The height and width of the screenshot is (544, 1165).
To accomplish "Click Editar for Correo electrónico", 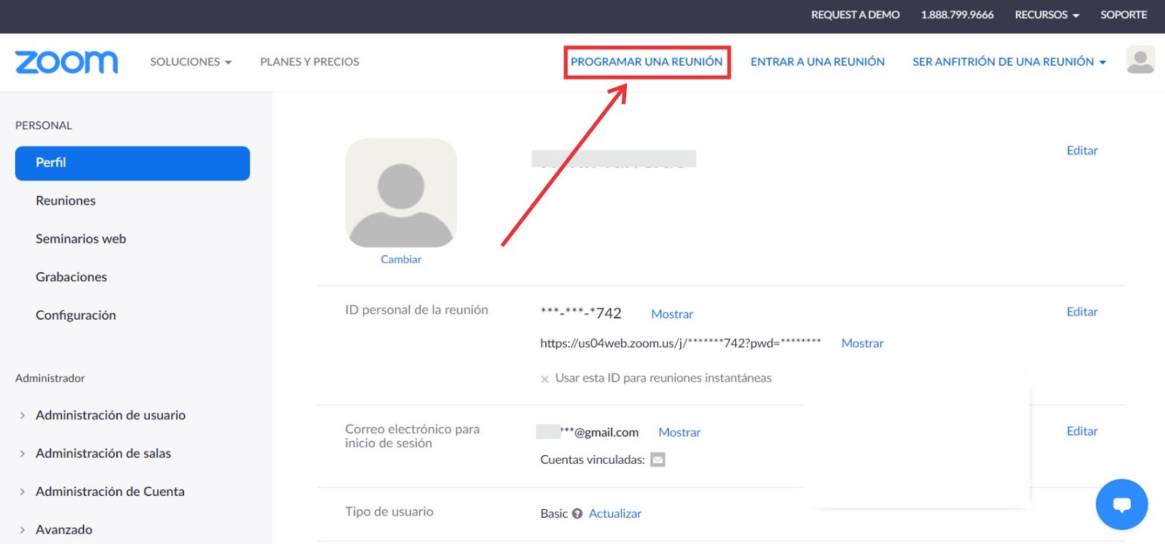I will pyautogui.click(x=1082, y=431).
